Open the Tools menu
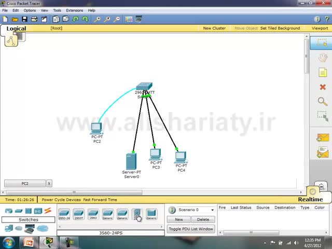The height and width of the screenshot is (249, 332). [57, 10]
